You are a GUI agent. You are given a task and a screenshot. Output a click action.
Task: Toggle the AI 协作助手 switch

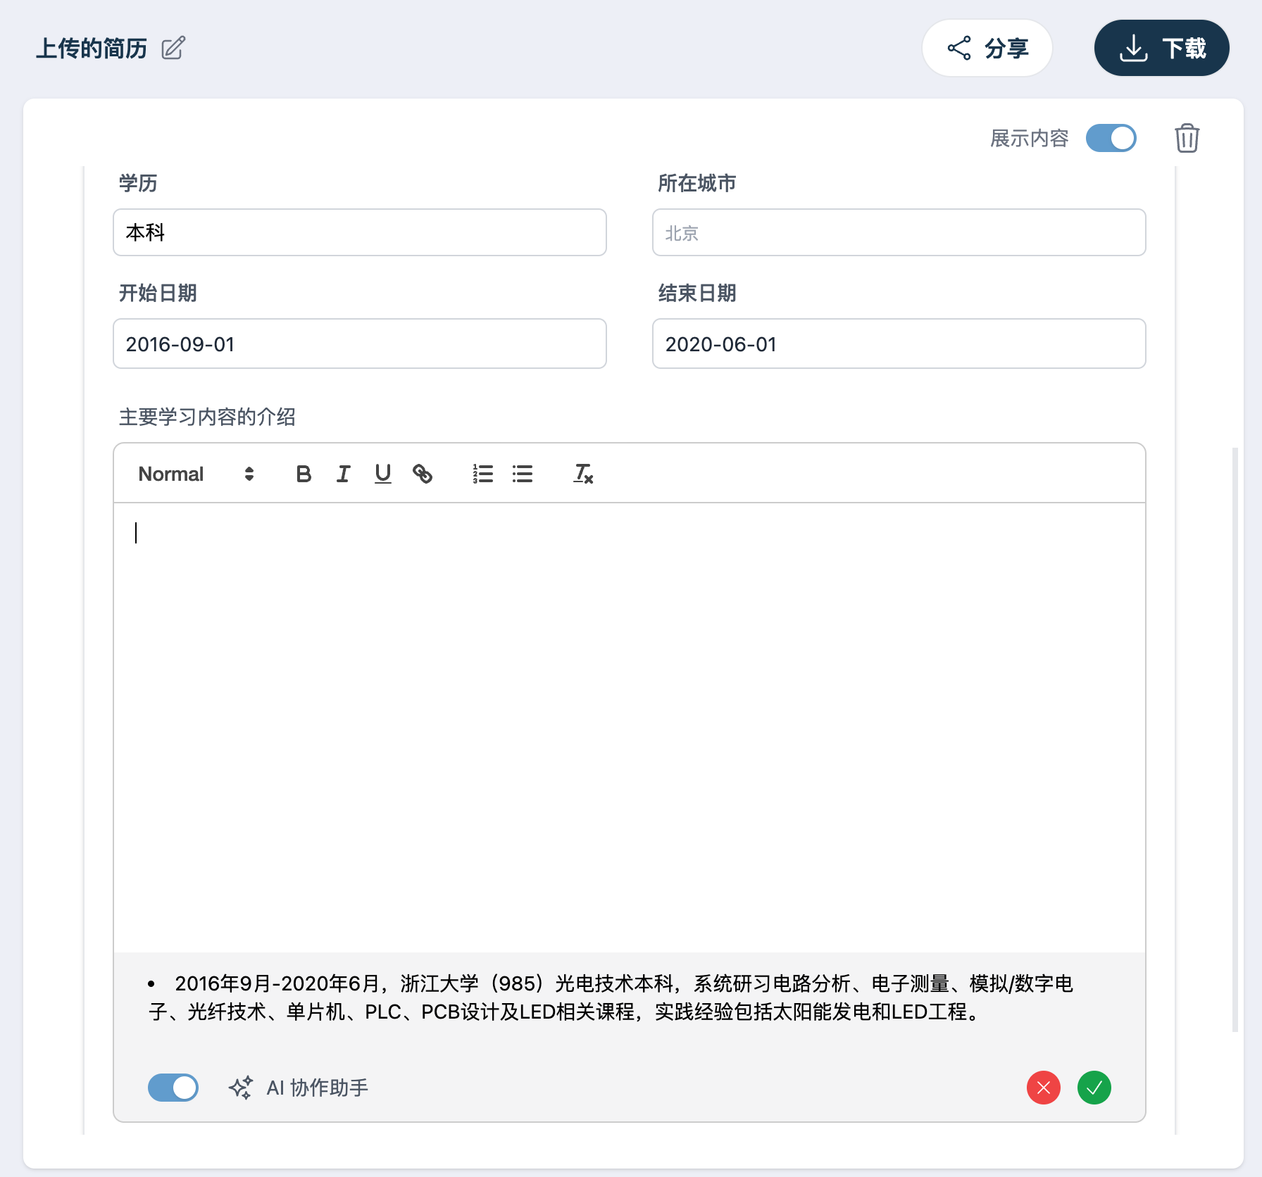tap(173, 1088)
